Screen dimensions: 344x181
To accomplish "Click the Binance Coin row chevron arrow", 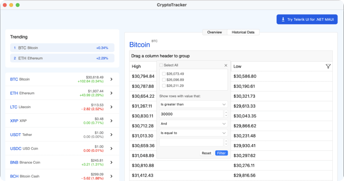I will (x=111, y=163).
